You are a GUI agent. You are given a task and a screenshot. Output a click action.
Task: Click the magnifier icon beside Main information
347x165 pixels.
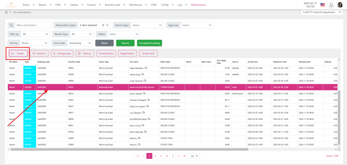tap(11, 25)
